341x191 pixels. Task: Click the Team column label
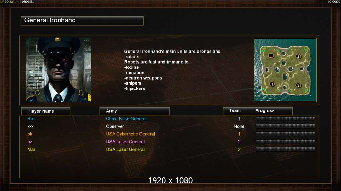click(235, 110)
